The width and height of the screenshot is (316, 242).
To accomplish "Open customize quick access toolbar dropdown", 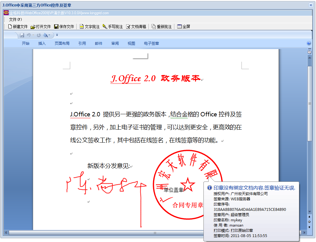I will click(57, 35).
